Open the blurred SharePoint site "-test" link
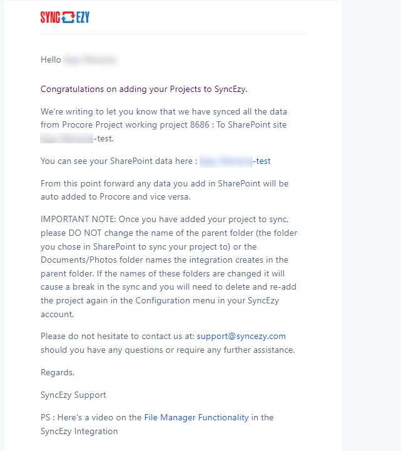The image size is (401, 451). 235,161
